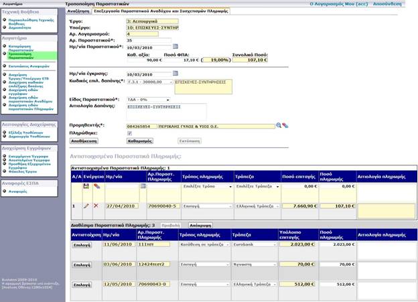Click the save disk icon in payments table
This screenshot has height=302, width=418.
click(86, 186)
